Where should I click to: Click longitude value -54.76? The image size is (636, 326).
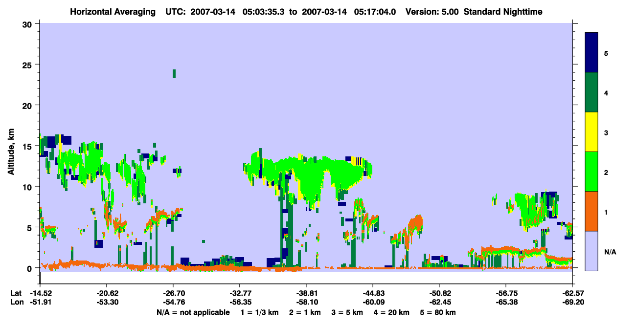tap(173, 303)
